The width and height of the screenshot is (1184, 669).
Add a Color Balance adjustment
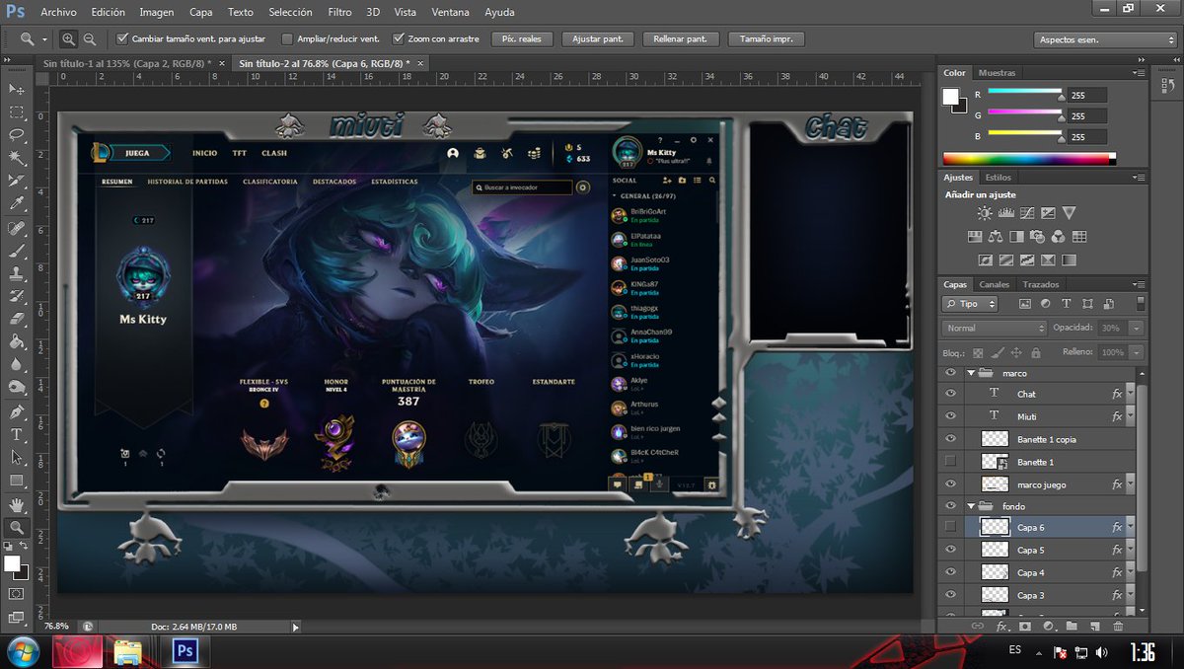pyautogui.click(x=996, y=237)
